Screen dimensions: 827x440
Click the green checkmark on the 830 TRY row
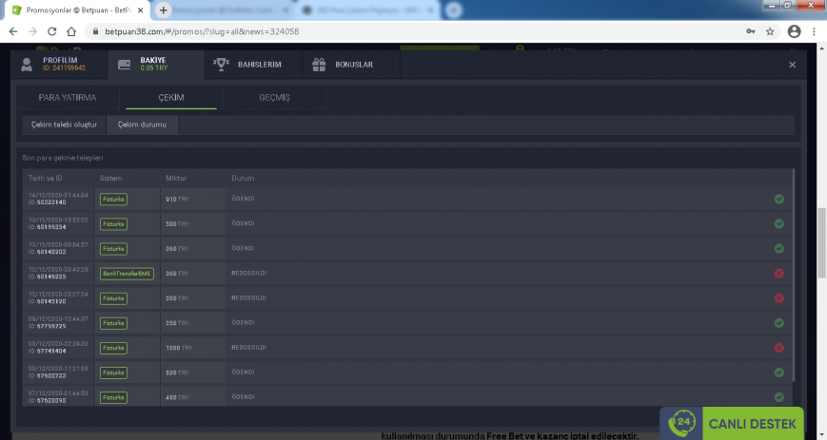[x=779, y=373]
